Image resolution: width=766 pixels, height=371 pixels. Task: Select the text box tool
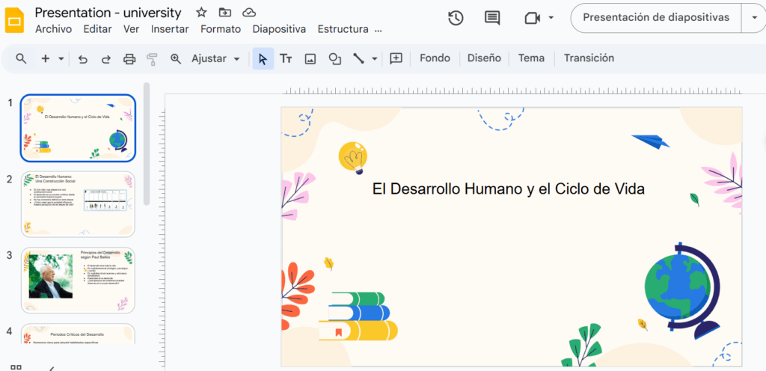pos(286,58)
